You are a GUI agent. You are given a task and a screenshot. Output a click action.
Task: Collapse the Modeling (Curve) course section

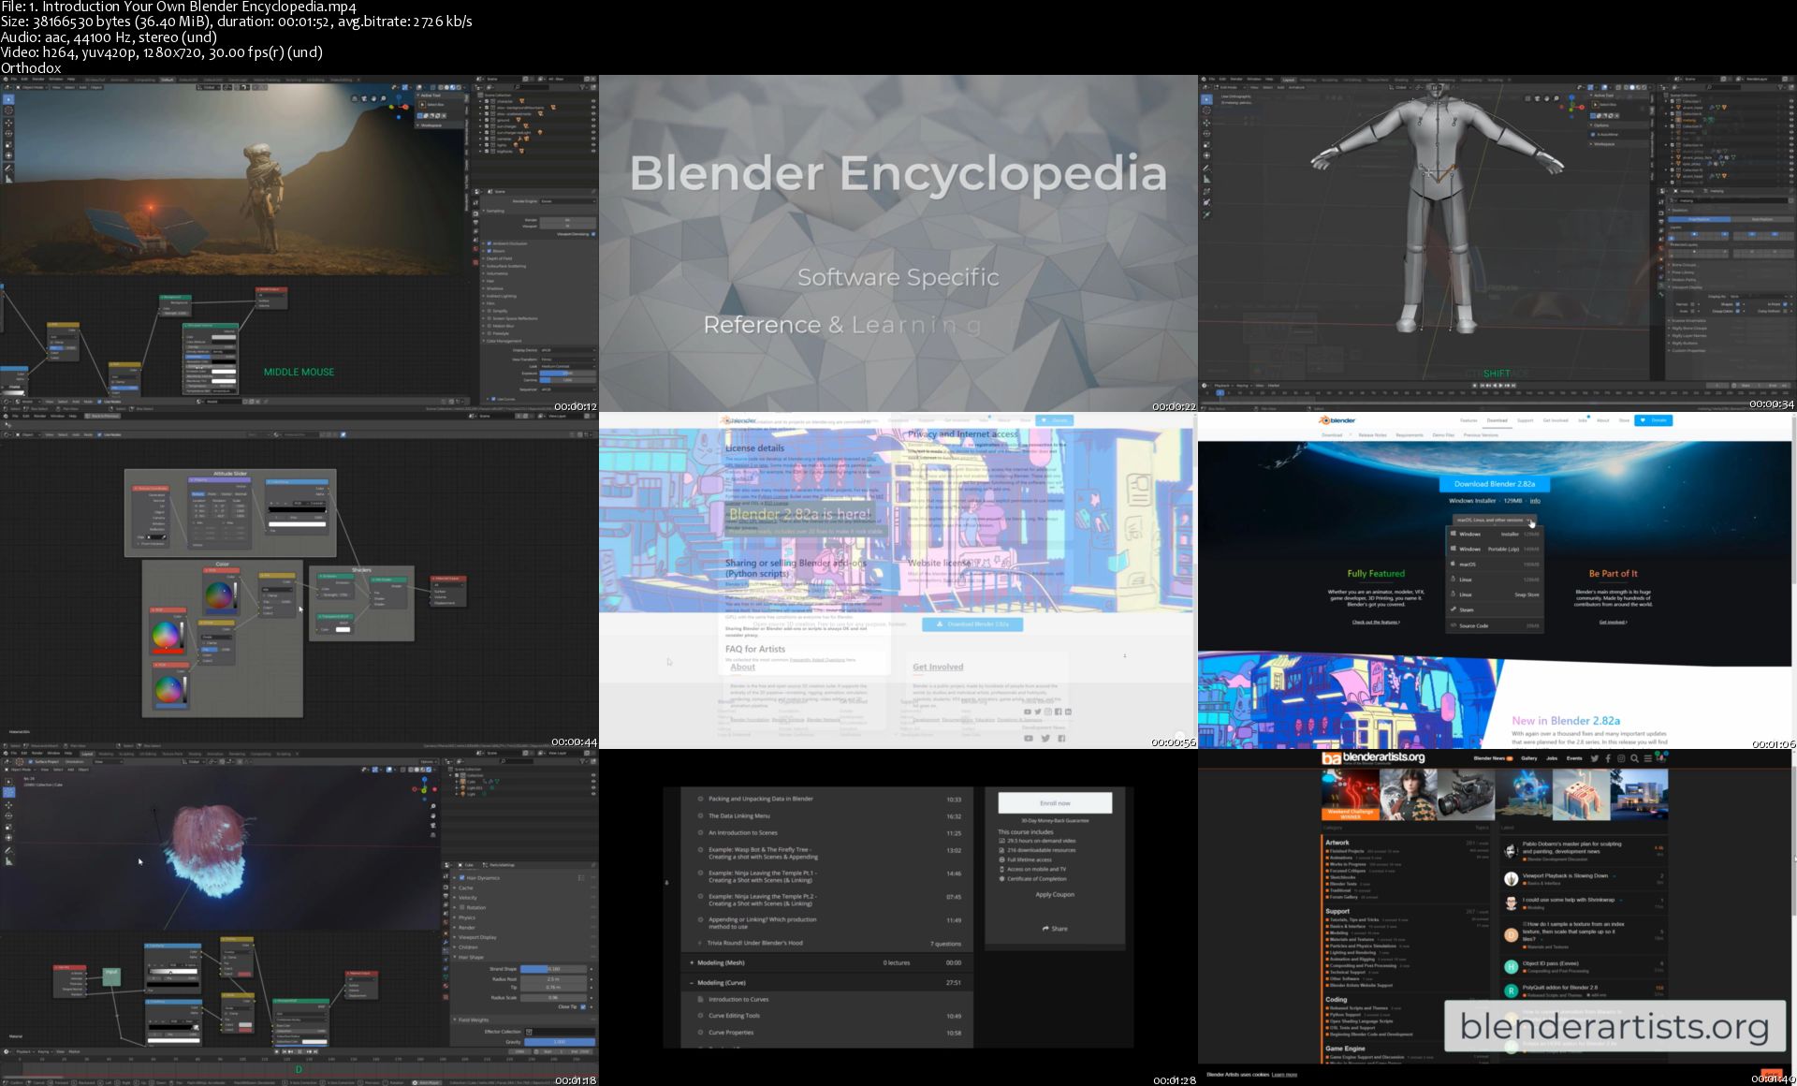[827, 983]
